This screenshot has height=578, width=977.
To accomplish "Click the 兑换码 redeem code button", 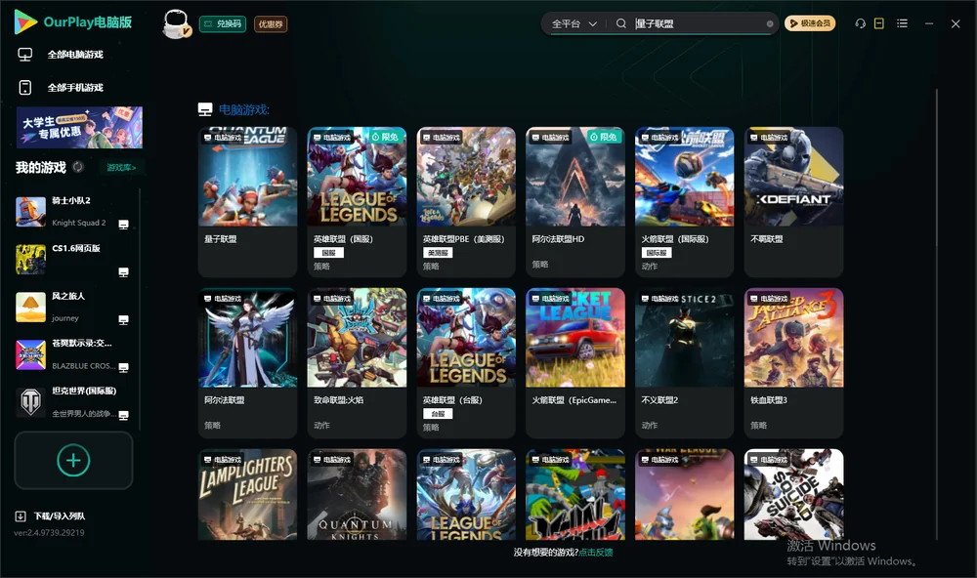I will pyautogui.click(x=223, y=24).
